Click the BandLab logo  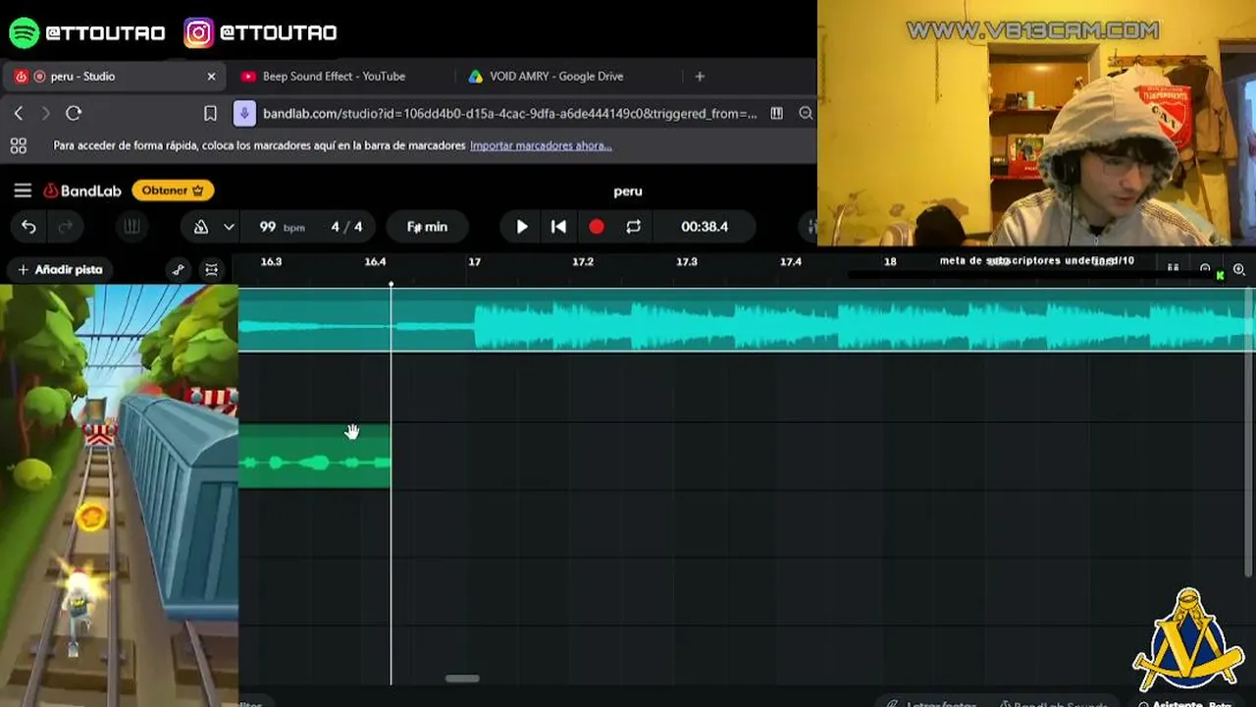click(x=82, y=190)
